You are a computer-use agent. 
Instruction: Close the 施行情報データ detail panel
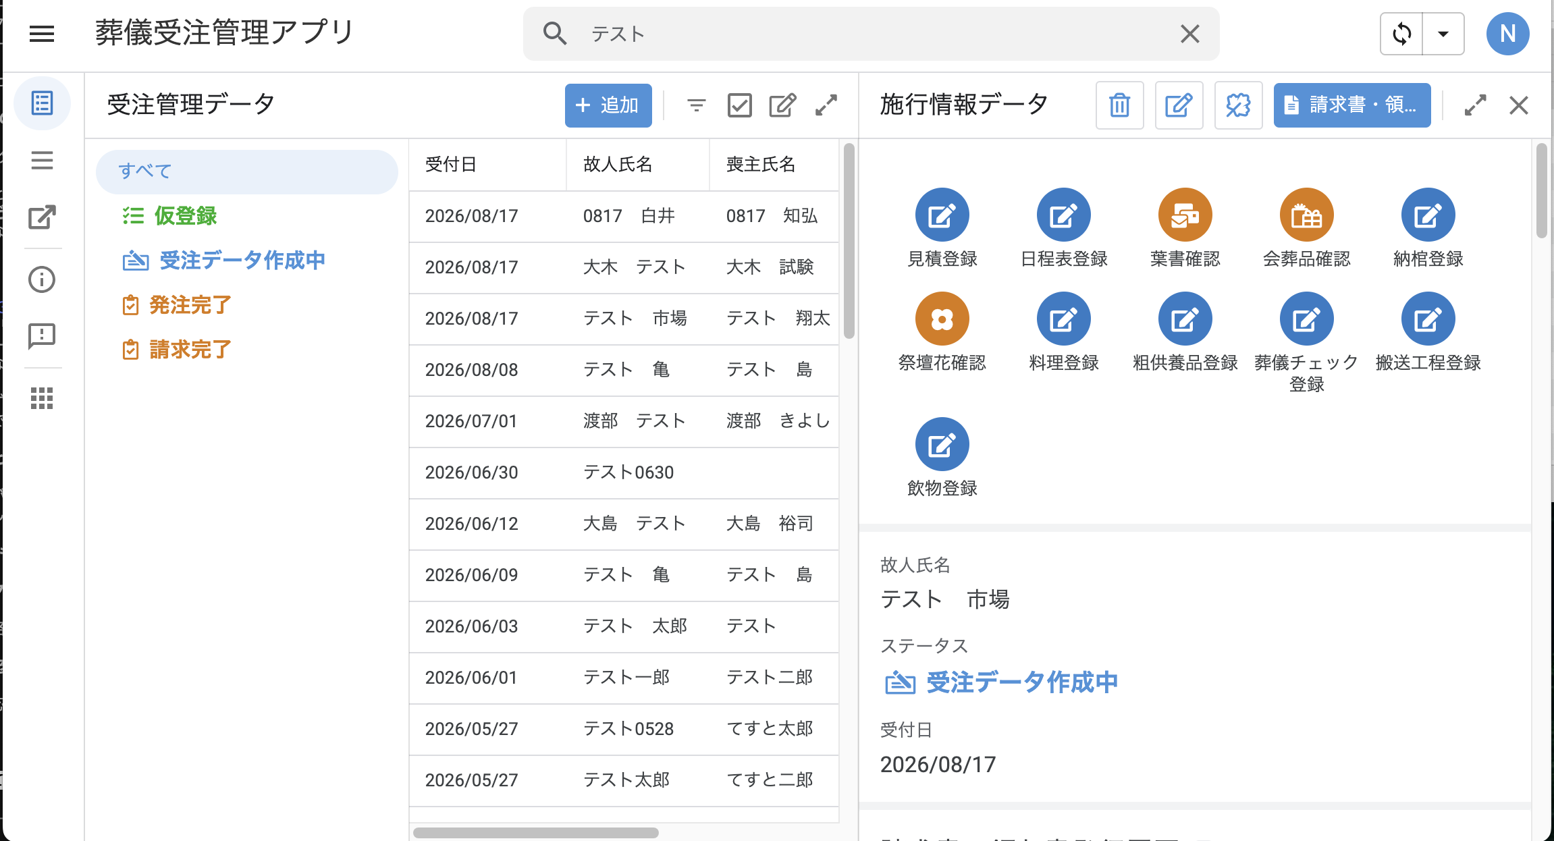coord(1519,105)
